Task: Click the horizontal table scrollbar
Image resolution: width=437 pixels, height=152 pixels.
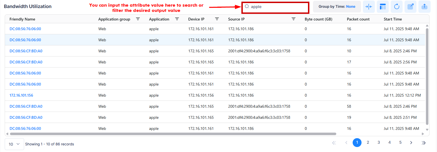Action: coord(172,134)
